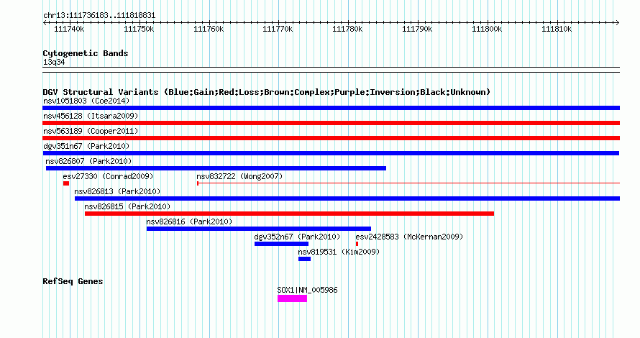
Task: Click the nsv563189 (Cooper2011) label
Action: click(91, 131)
